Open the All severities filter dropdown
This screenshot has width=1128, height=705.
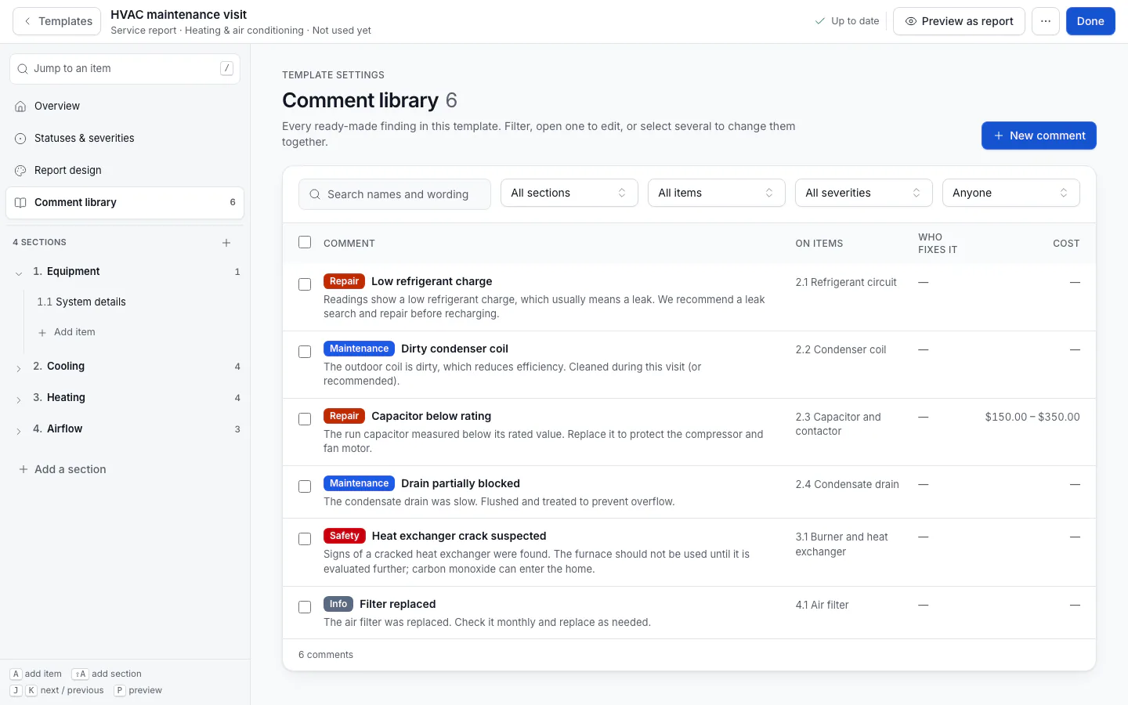[863, 193]
